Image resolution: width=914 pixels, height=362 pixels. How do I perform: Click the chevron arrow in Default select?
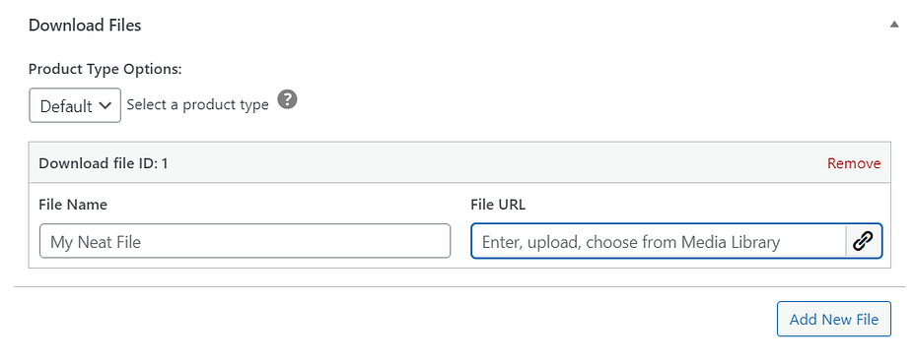click(x=105, y=106)
